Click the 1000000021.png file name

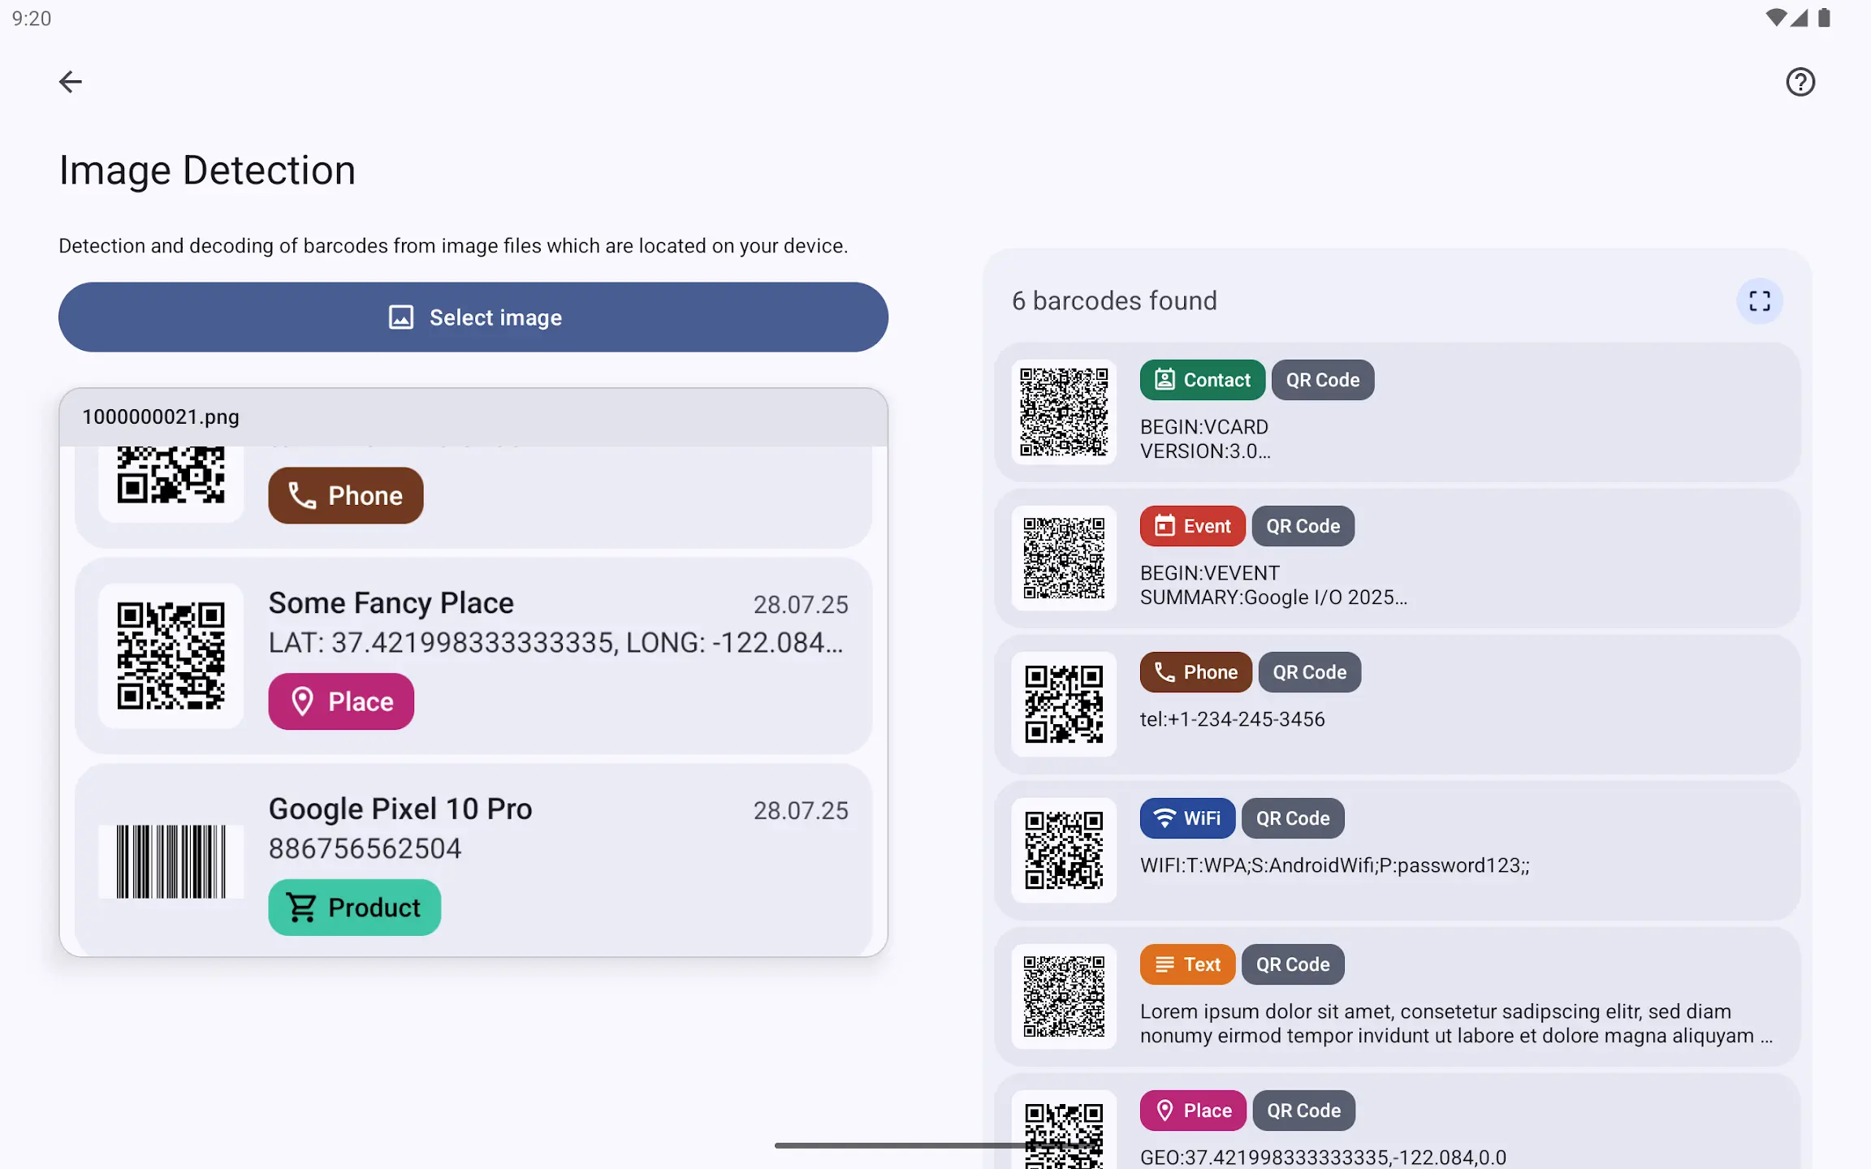coord(161,417)
